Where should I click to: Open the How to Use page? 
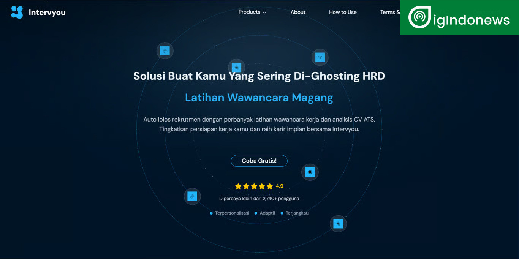(x=343, y=12)
